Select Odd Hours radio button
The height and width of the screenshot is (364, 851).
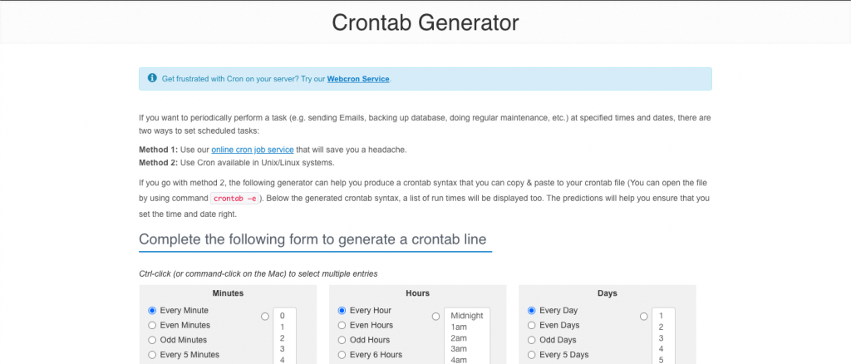[x=342, y=340]
